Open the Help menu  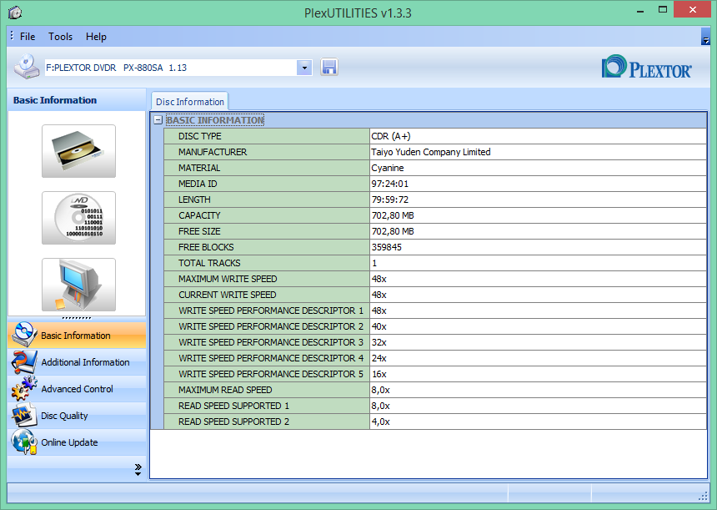coord(96,37)
